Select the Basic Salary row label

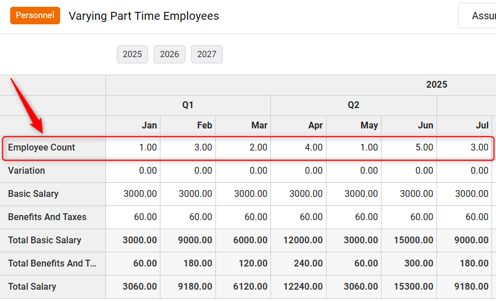[x=33, y=194]
